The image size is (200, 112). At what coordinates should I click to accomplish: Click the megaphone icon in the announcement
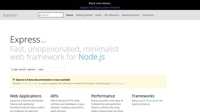[14, 80]
